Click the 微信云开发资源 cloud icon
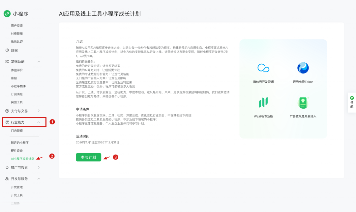This screenshot has height=212, width=356. (x=263, y=68)
